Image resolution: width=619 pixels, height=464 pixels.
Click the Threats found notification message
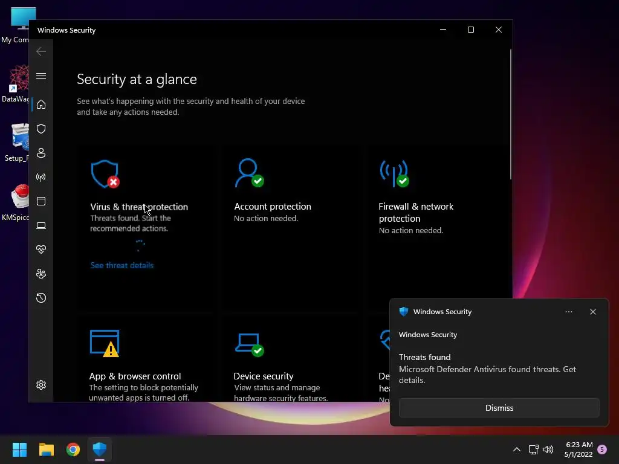click(x=487, y=369)
